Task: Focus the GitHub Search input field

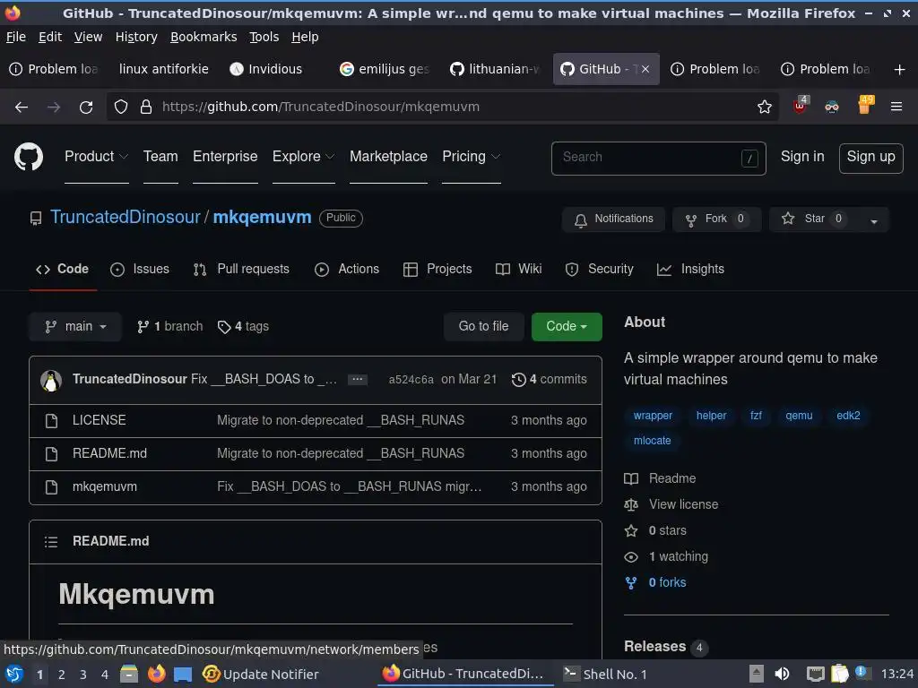Action: click(658, 158)
